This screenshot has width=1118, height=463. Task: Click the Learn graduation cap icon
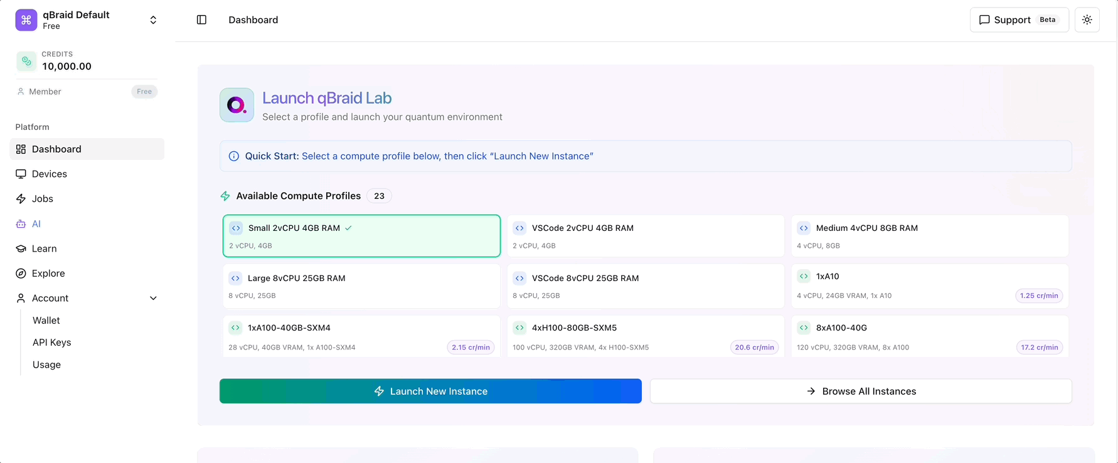tap(21, 248)
